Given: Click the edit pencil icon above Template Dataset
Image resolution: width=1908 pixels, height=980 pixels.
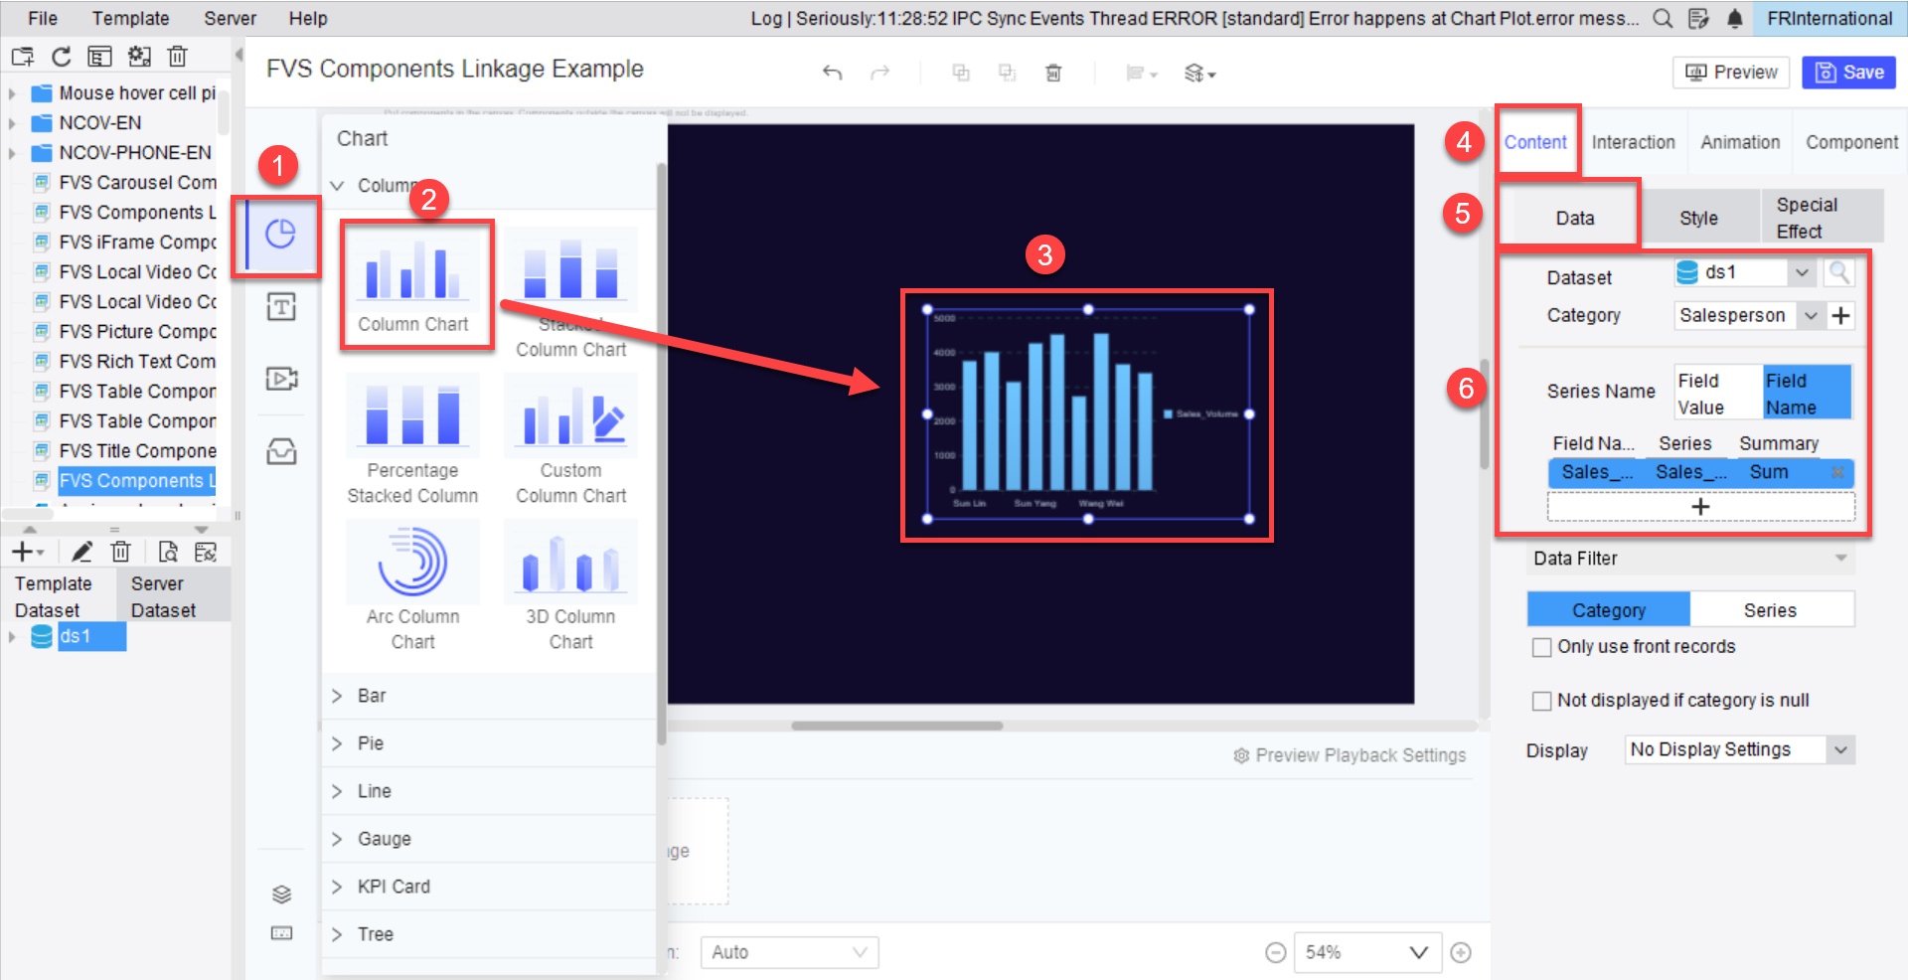Looking at the screenshot, I should [x=81, y=551].
